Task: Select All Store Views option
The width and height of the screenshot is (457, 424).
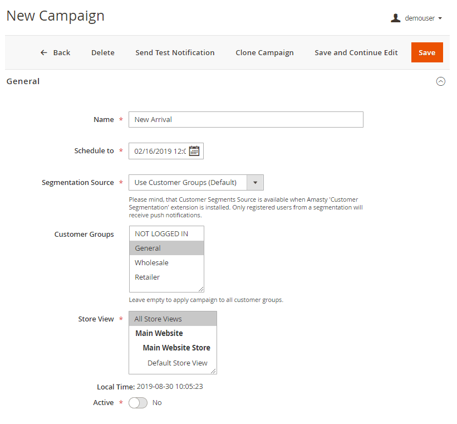Action: [x=158, y=319]
